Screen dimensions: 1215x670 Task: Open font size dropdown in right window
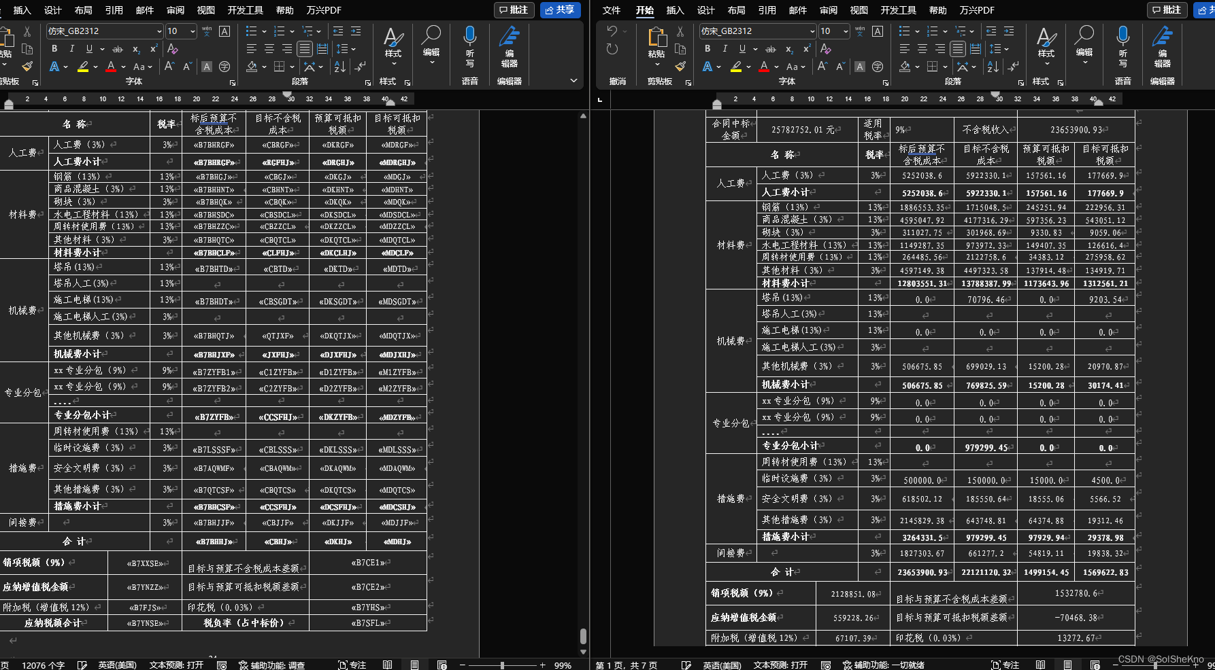tap(846, 31)
